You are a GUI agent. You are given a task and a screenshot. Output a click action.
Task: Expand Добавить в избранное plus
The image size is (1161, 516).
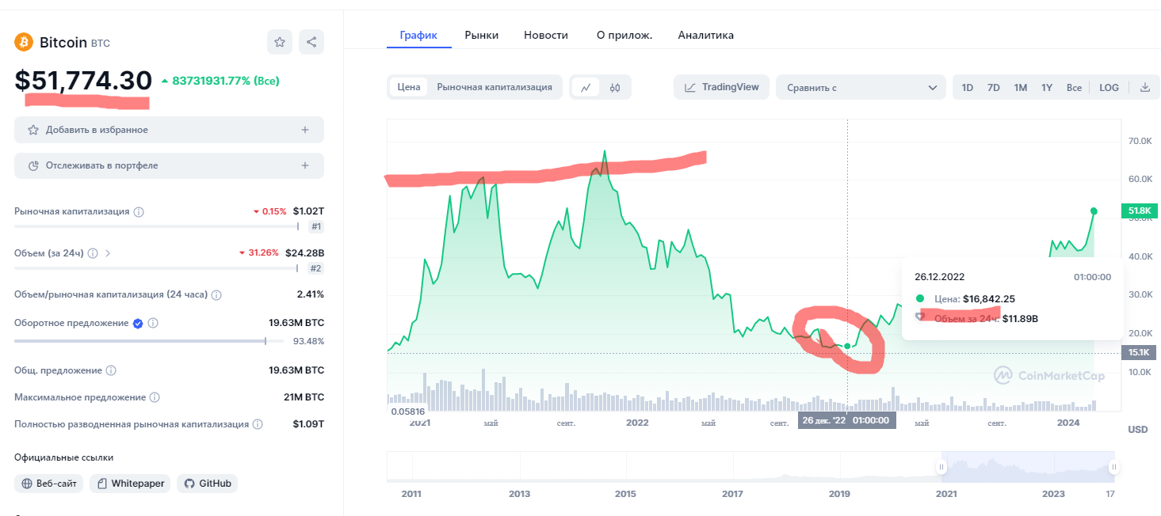coord(305,130)
